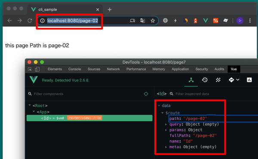Screen dimensions: 258x159
Task: Open a new browser tab
Action: 110,10
